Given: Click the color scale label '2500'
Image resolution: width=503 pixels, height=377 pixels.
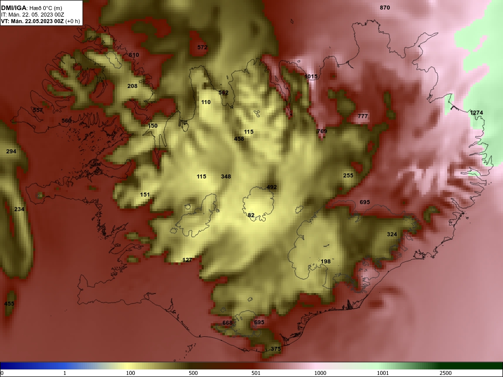Looking at the screenshot, I should coord(446,373).
